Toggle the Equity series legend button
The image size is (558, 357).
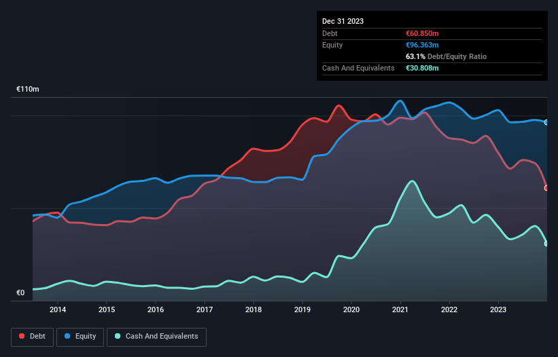80,337
